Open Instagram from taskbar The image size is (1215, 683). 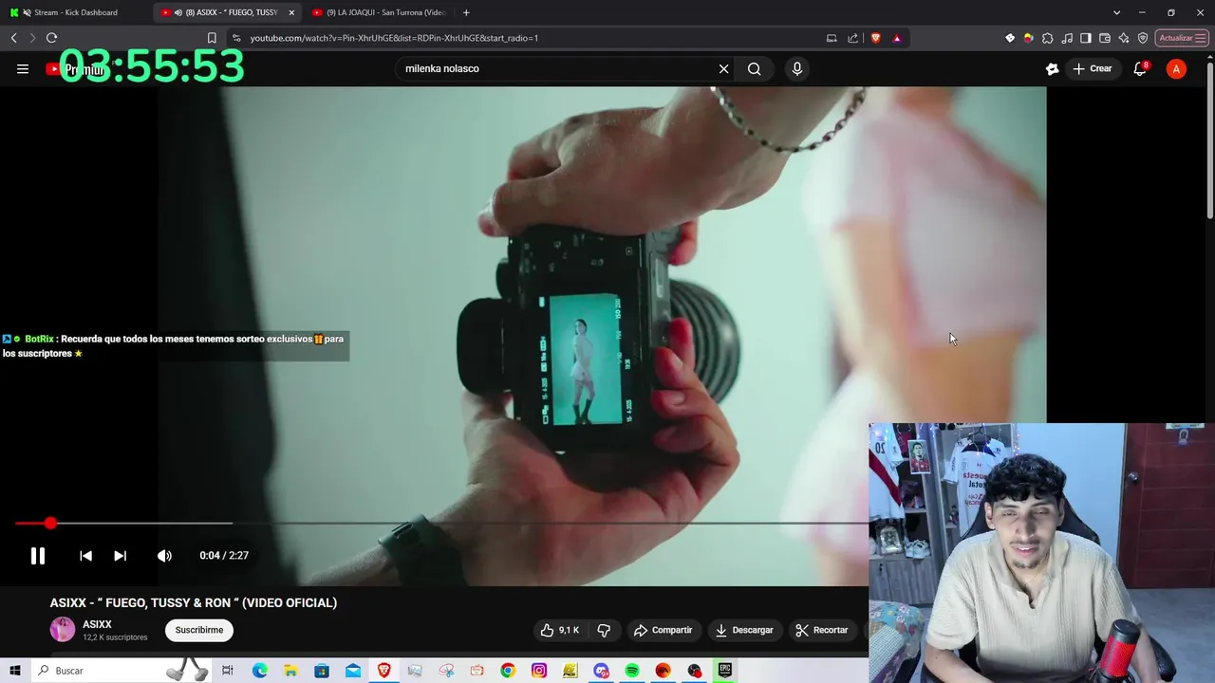tap(539, 671)
